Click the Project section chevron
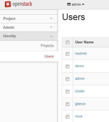109x122 pixels. pos(51,18)
